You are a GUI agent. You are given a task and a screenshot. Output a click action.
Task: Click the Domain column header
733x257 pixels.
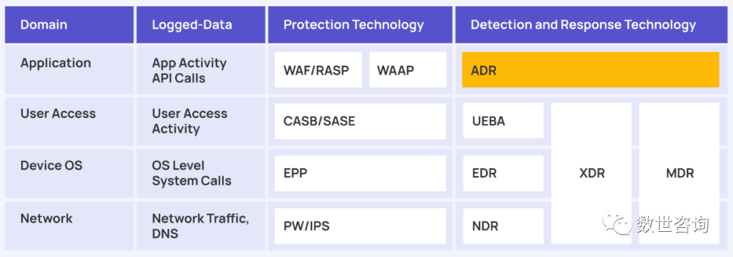click(69, 25)
